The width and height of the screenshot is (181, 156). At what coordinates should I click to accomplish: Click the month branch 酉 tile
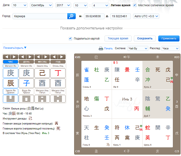(x=42, y=83)
